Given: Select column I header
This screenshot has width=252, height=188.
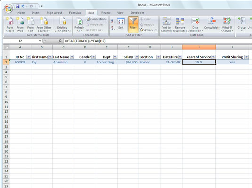Looking at the screenshot, I should [x=199, y=47].
